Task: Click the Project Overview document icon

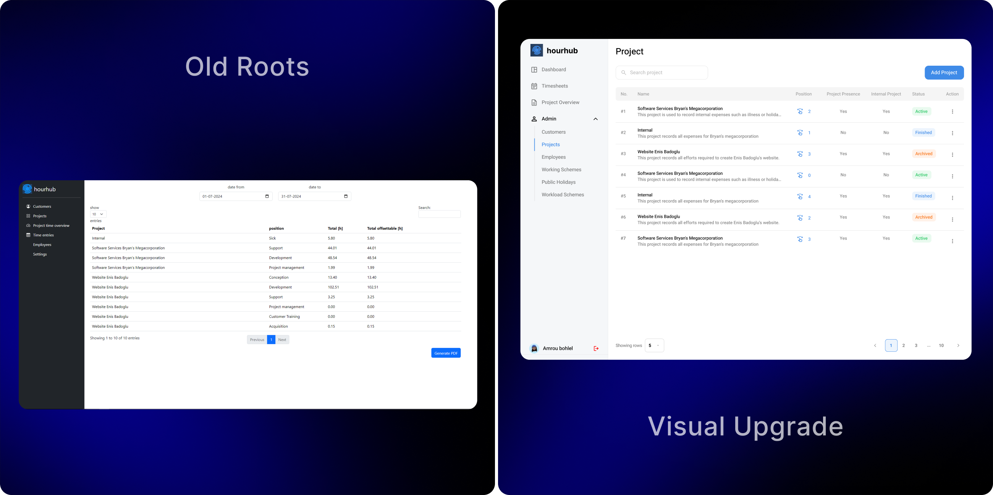Action: [x=534, y=102]
